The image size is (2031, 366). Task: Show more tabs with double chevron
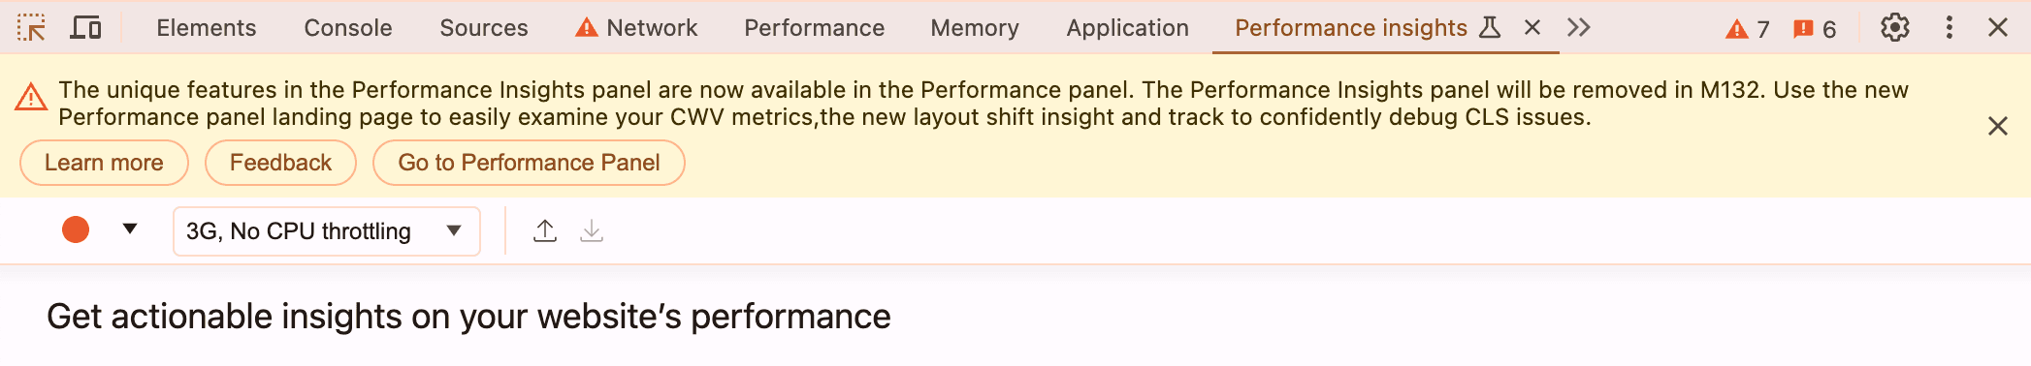click(x=1579, y=28)
